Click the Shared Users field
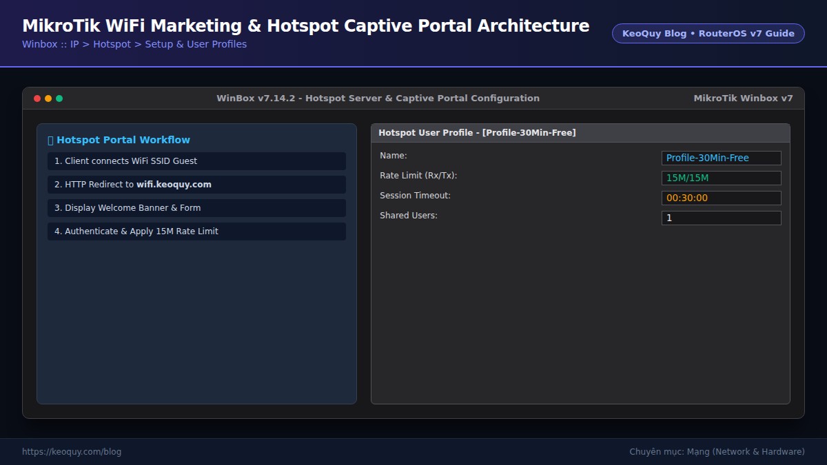Viewport: 827px width, 465px height. 721,218
